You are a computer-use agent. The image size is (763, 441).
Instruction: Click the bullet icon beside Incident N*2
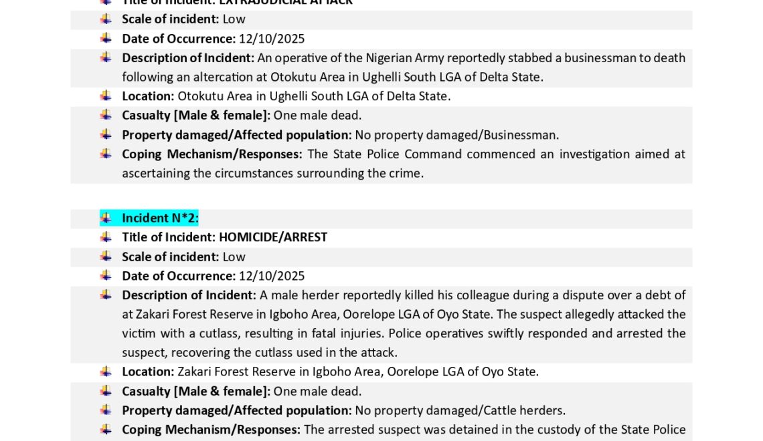(x=106, y=217)
